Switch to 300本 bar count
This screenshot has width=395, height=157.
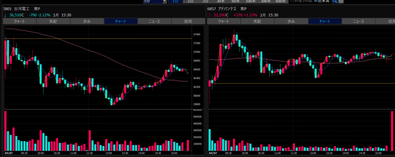click(266, 2)
